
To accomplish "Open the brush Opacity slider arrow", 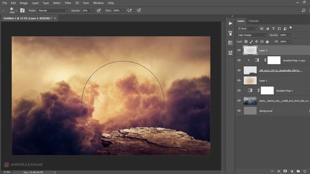I will coord(92,11).
